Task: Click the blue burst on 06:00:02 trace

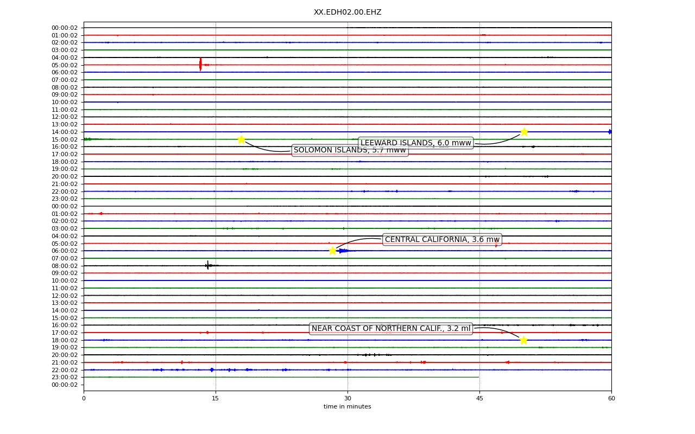Action: (344, 251)
